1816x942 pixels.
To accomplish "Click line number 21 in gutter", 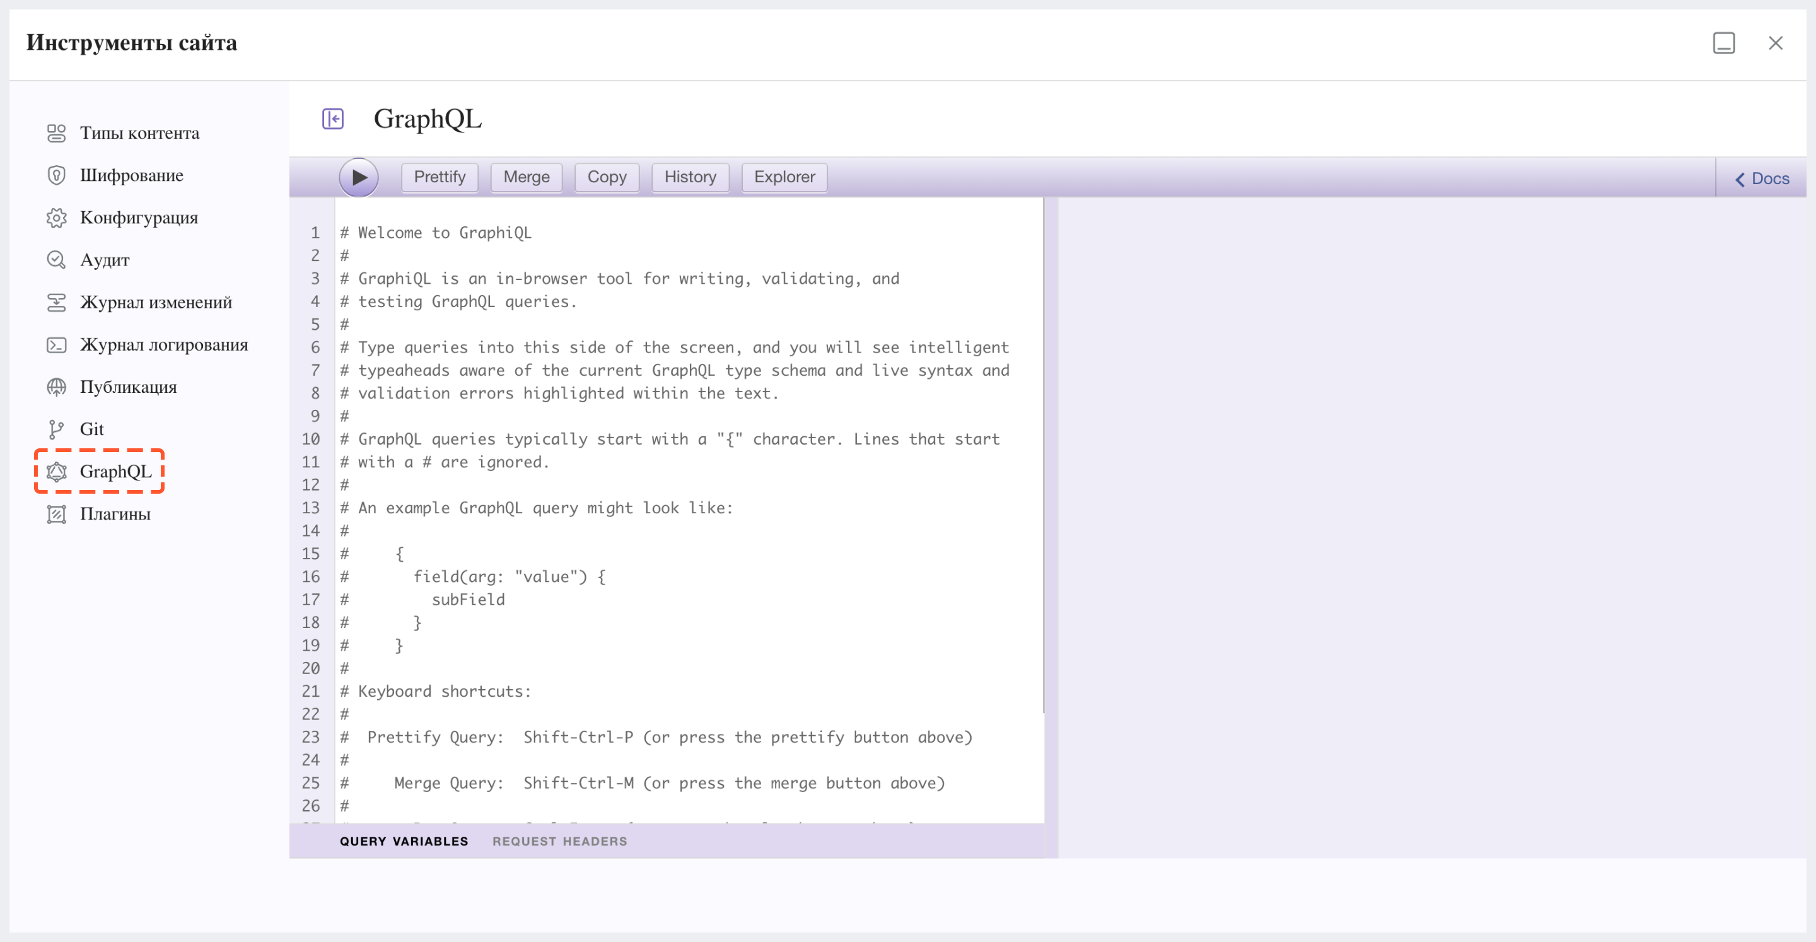I will (x=311, y=692).
